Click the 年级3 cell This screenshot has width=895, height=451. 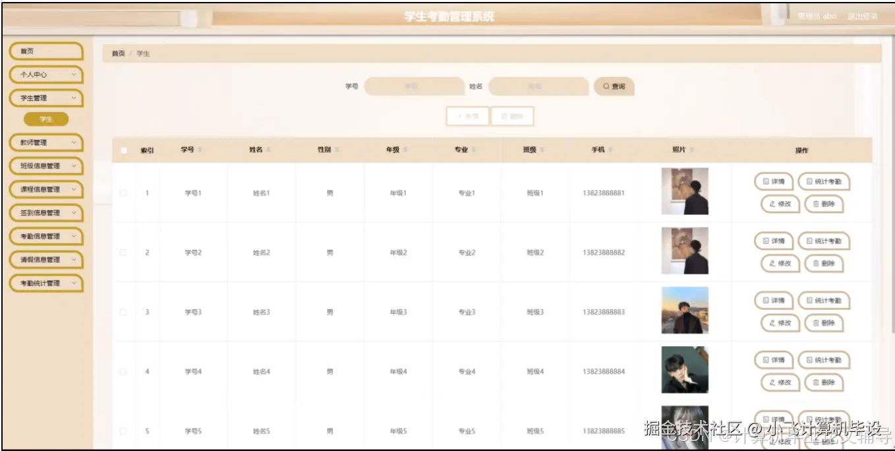click(x=398, y=312)
